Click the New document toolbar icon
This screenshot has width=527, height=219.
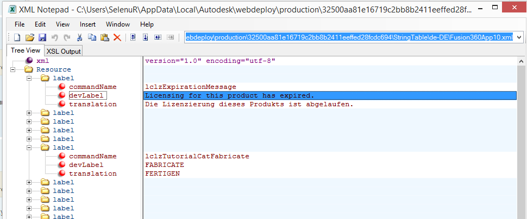[x=17, y=37]
